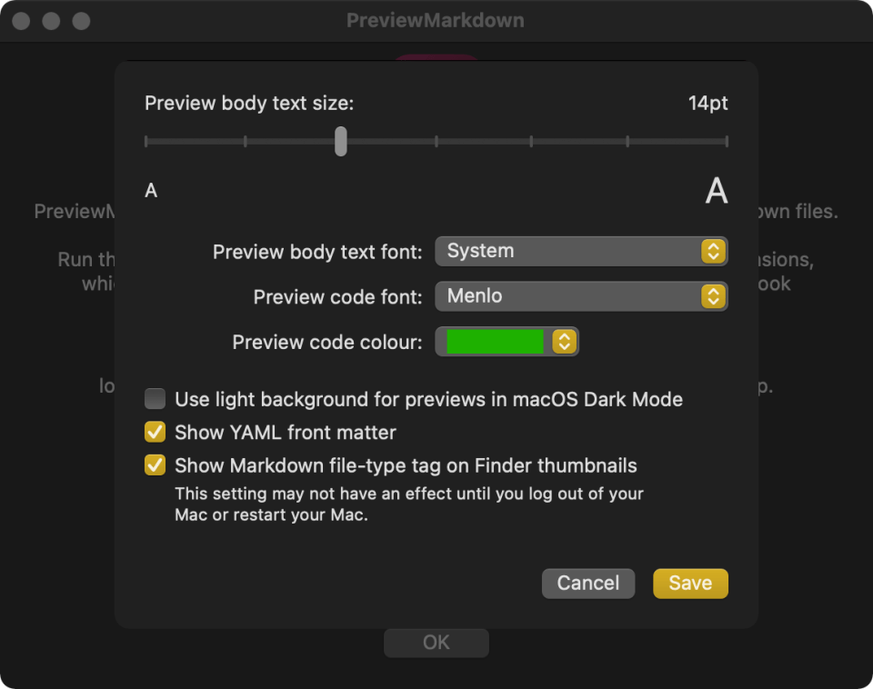Open the Preview code font Menlo dropdown
873x689 pixels.
click(580, 296)
